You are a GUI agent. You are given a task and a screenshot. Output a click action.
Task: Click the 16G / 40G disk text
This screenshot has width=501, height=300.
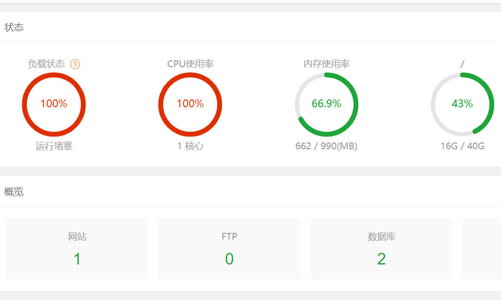pos(463,146)
